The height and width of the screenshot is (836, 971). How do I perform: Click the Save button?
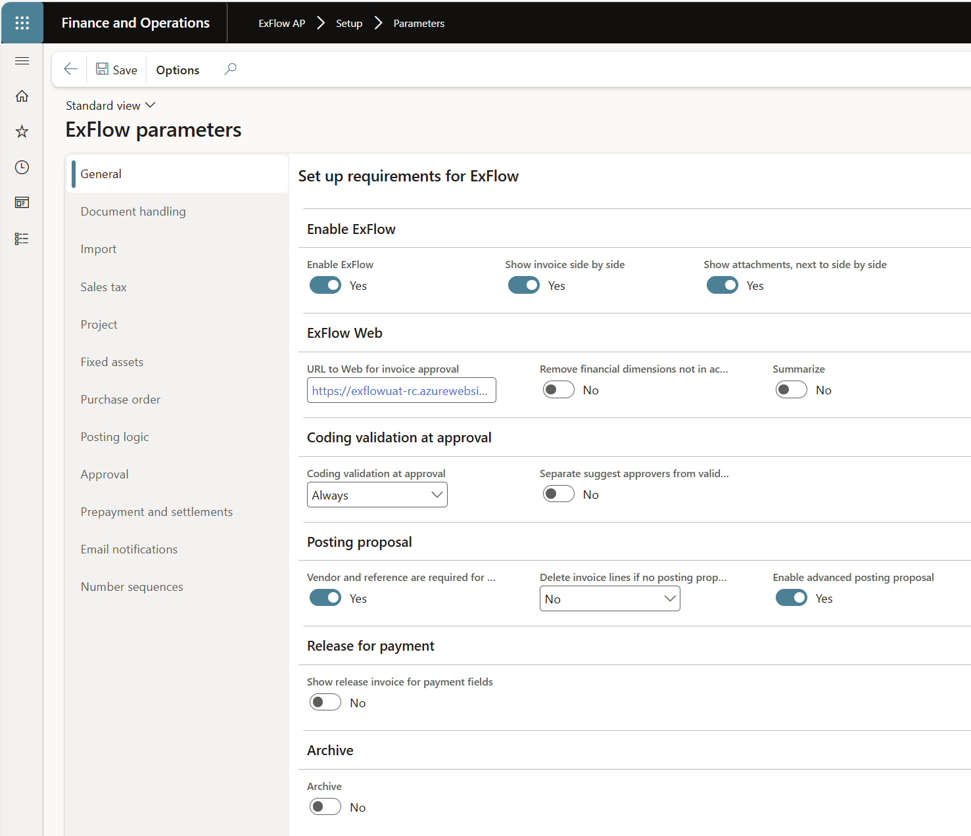click(x=117, y=70)
